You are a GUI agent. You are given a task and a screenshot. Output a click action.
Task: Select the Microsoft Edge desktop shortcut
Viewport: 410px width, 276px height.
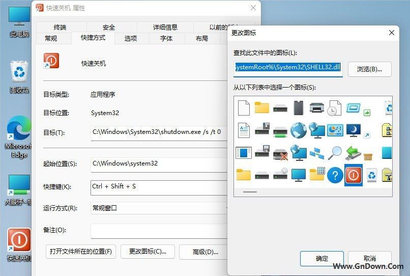pos(19,136)
